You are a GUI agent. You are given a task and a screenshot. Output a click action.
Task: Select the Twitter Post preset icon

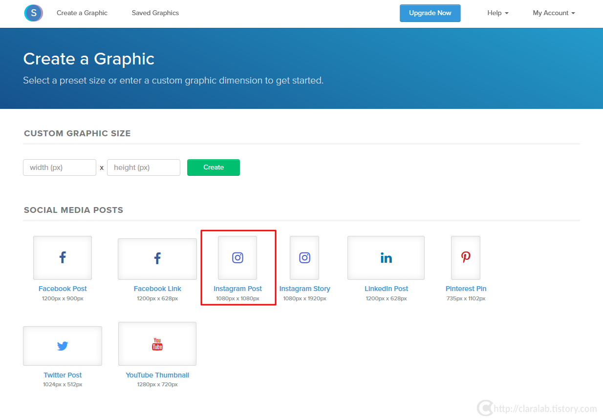pos(63,346)
